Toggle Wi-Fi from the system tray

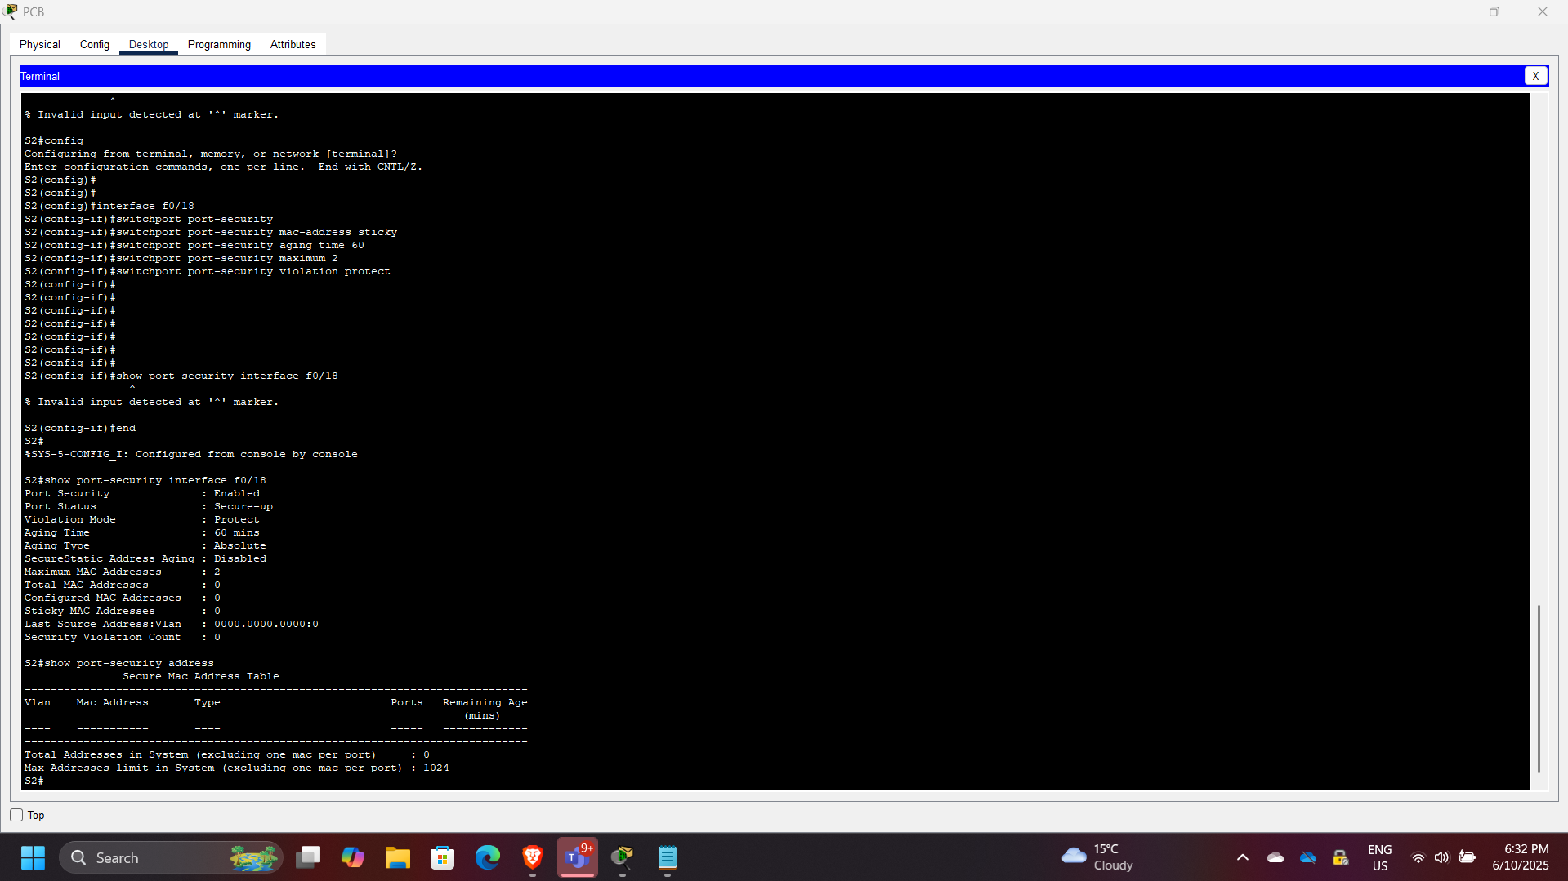[x=1418, y=857]
